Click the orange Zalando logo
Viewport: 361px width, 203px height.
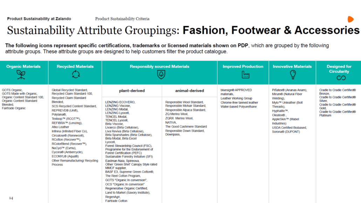(x=350, y=19)
